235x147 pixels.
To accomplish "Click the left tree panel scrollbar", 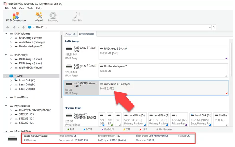I will click(61, 67).
